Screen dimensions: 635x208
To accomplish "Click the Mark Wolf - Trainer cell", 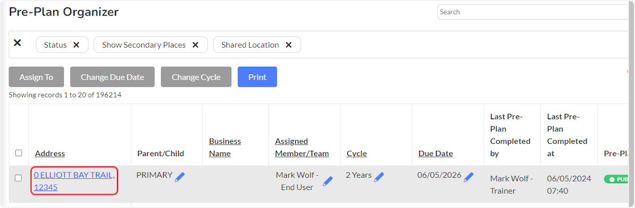I will (512, 185).
